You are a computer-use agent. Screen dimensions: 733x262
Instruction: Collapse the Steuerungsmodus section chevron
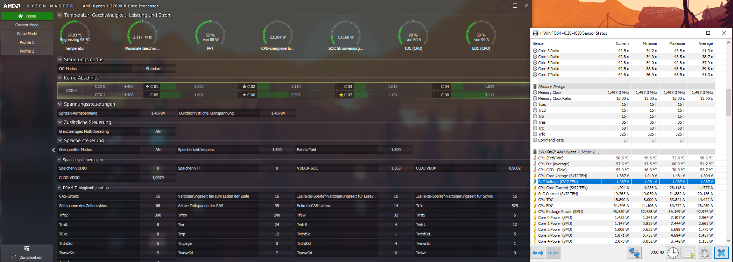60,60
